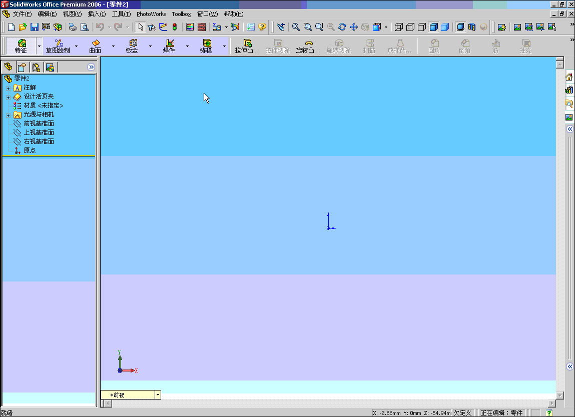Click the Zoom In/Out icon
Image resolution: width=575 pixels, height=417 pixels.
(319, 27)
